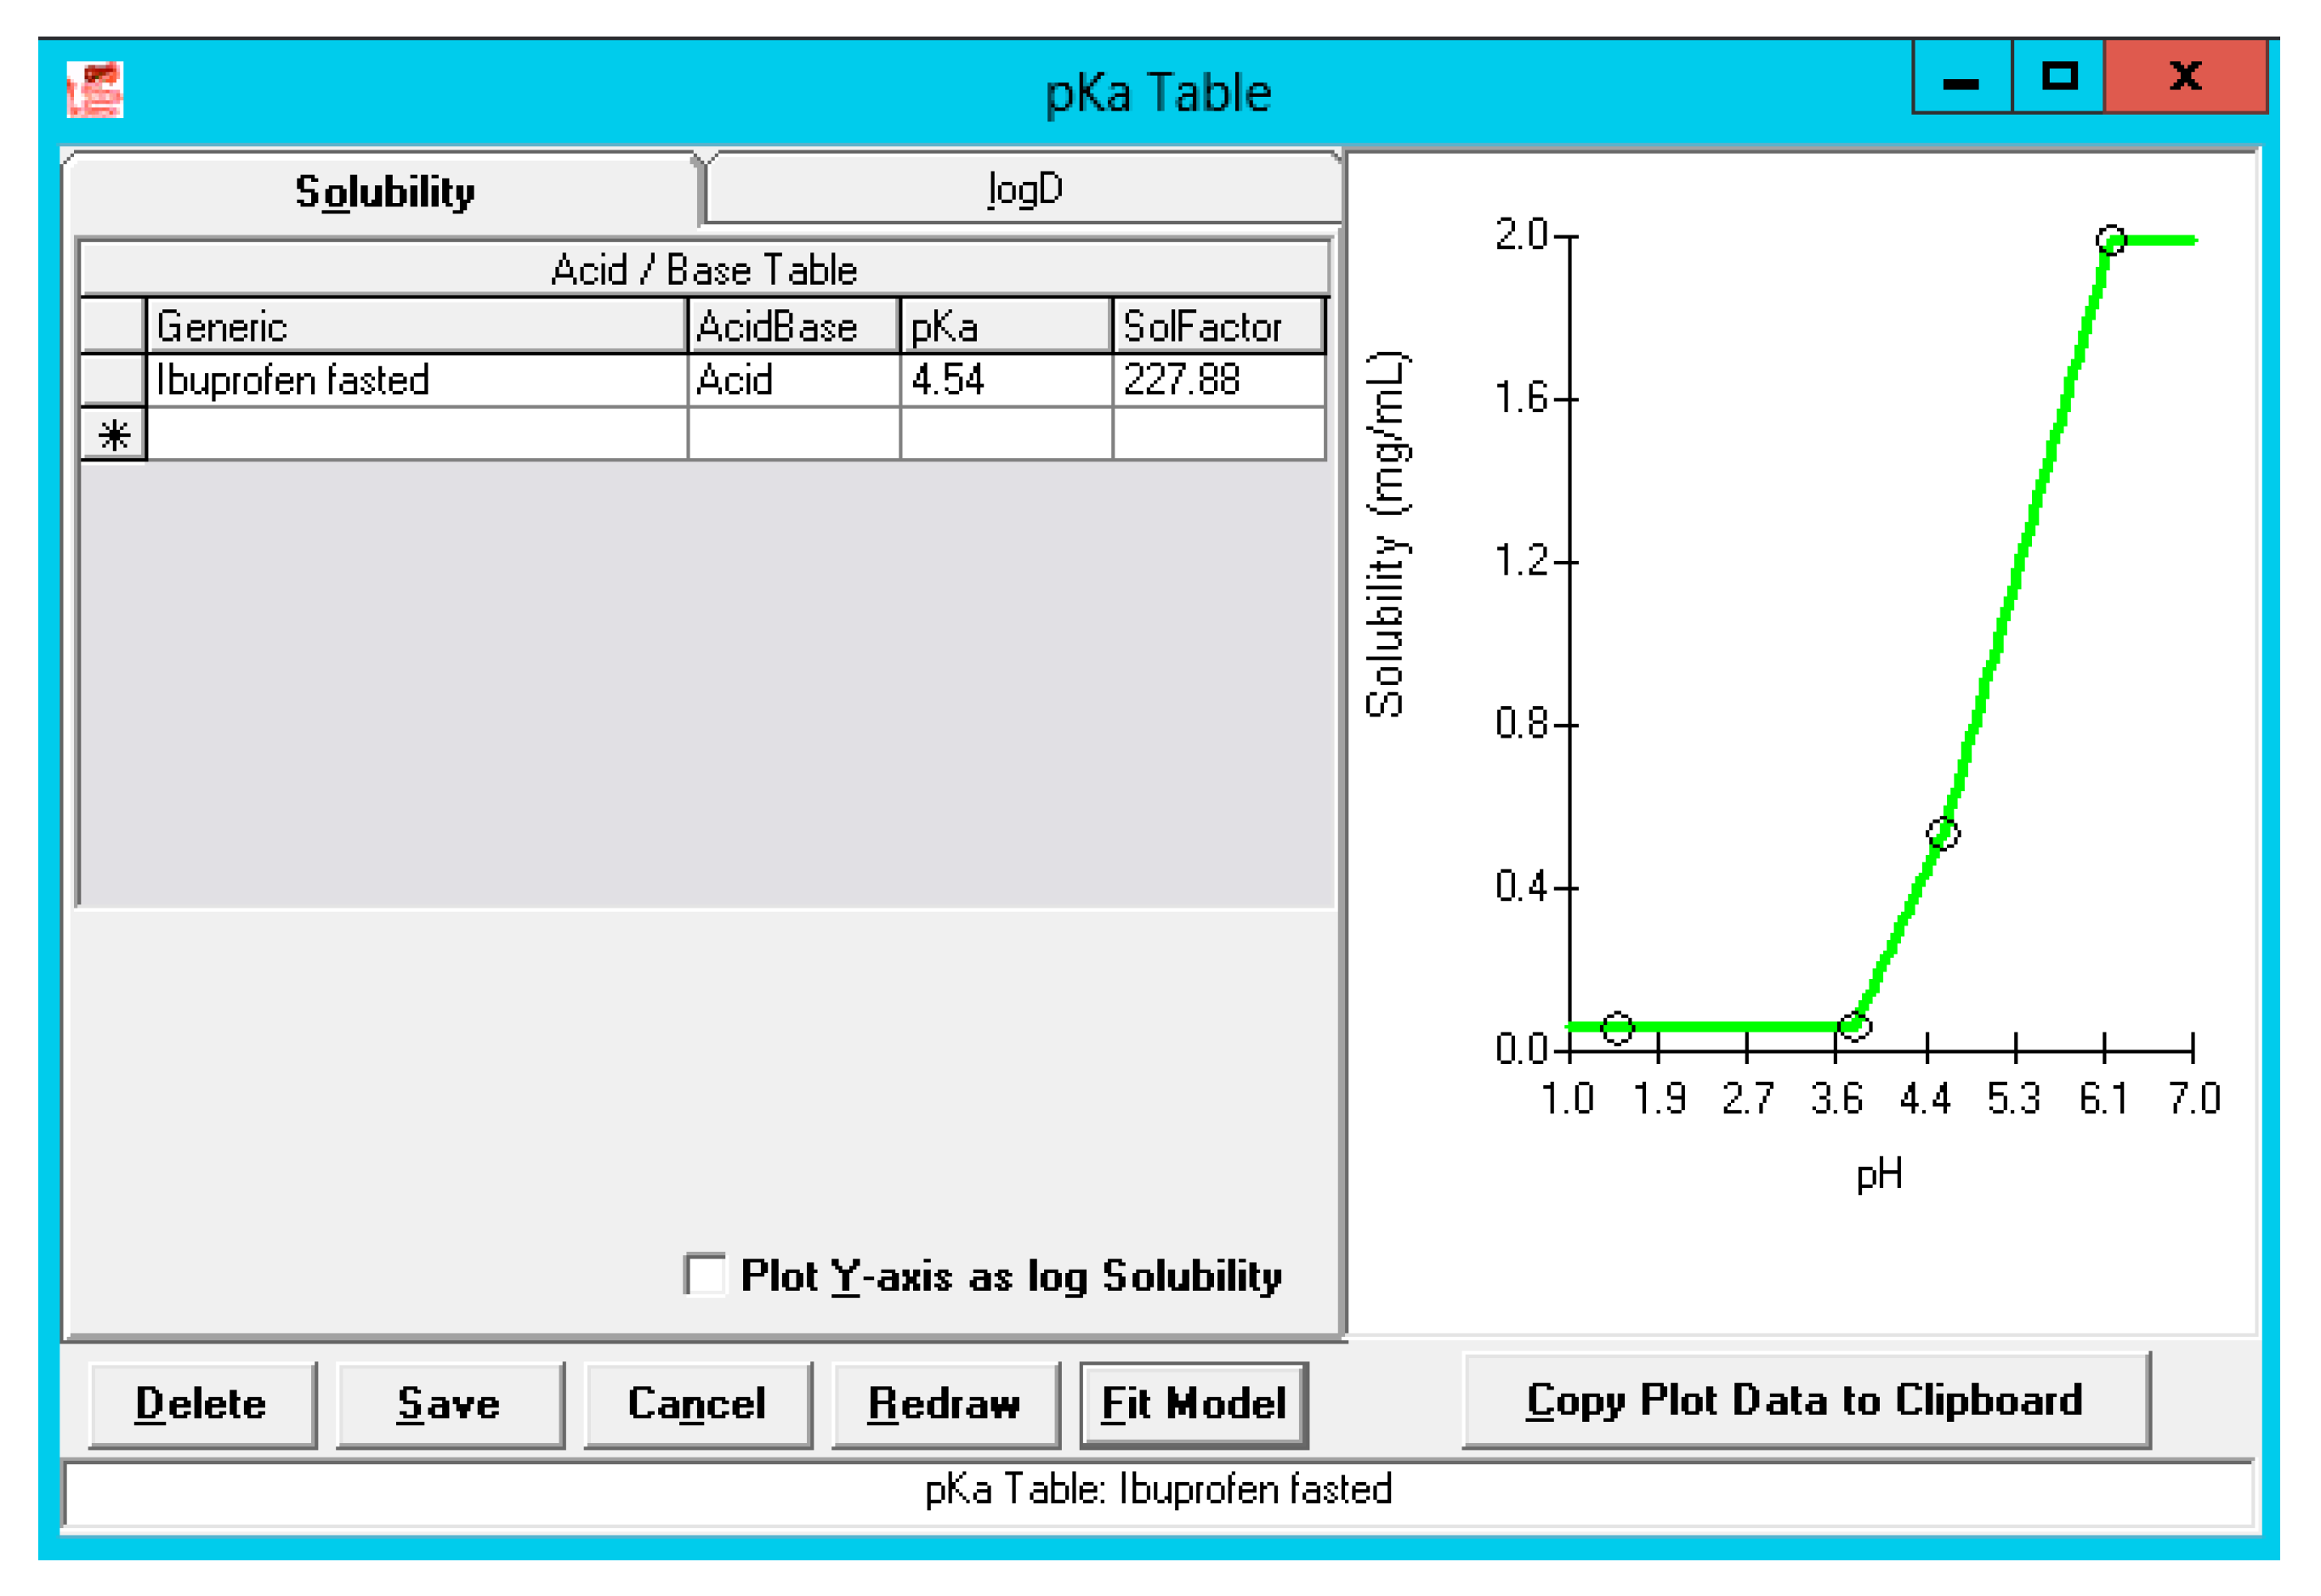Viewport: 2321px width, 1596px height.
Task: Maximize the pKa Table window
Action: (x=2059, y=77)
